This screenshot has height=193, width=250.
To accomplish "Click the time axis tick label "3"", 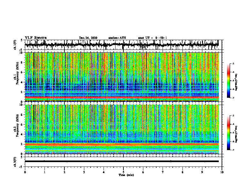I will [x=84, y=172].
